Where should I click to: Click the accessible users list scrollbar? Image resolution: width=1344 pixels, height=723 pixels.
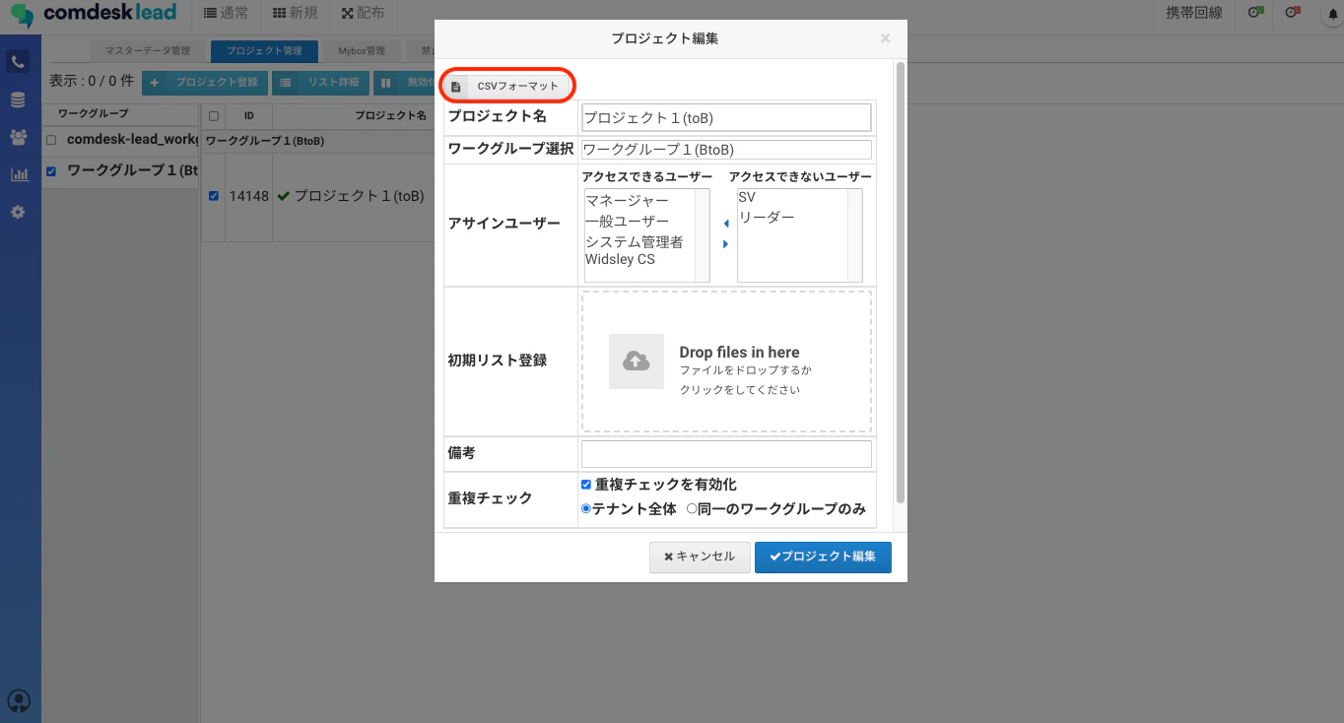[x=703, y=235]
